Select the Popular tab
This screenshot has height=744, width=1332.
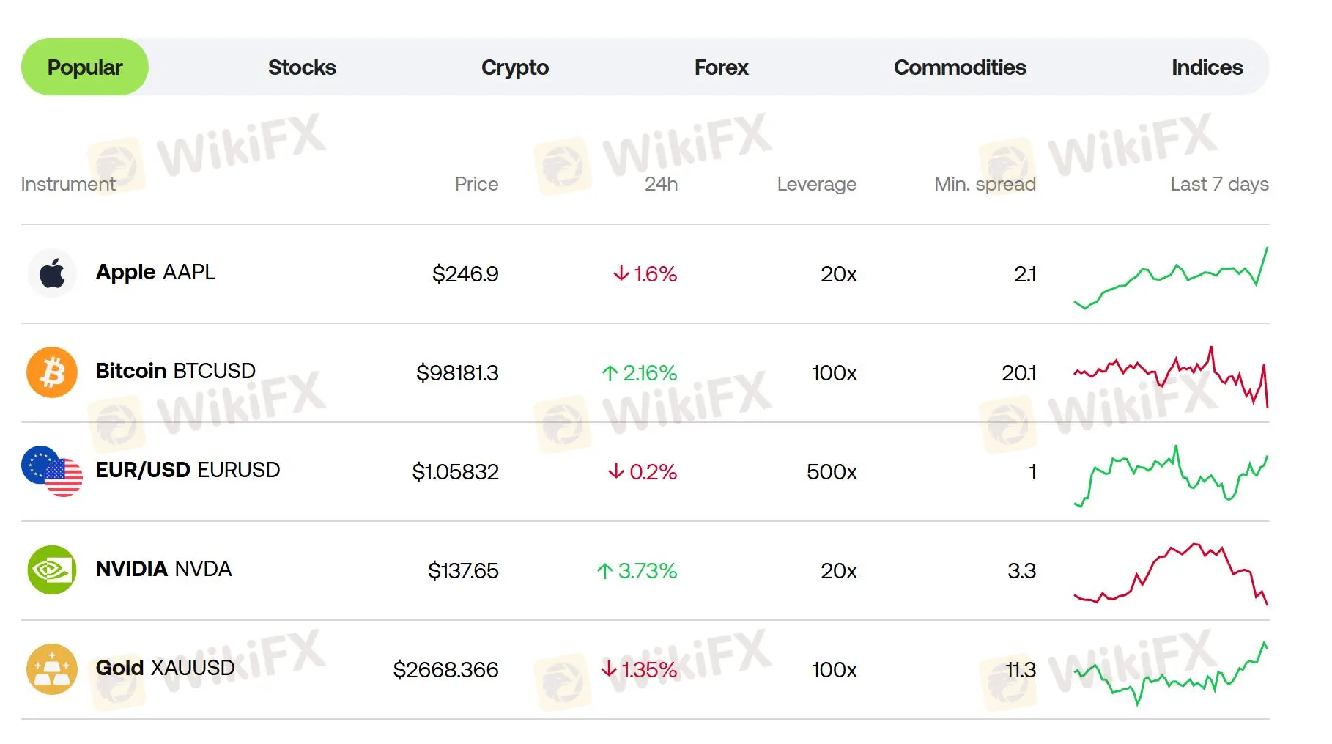[85, 67]
